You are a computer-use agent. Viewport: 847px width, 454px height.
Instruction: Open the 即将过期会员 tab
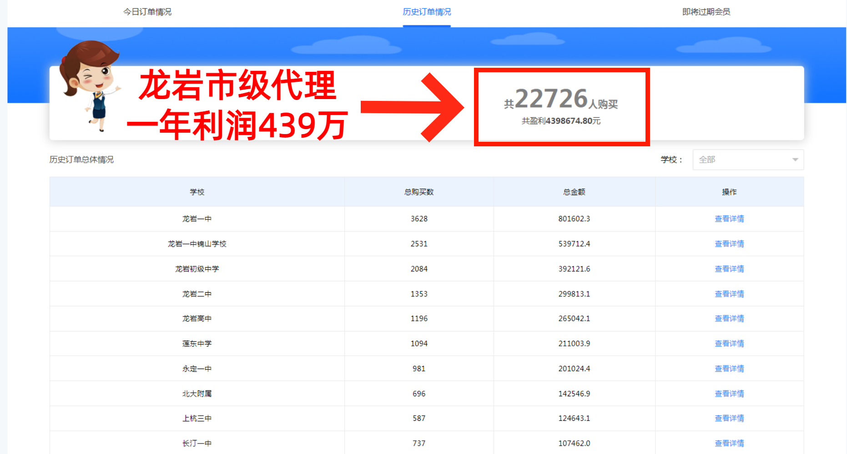click(x=706, y=12)
